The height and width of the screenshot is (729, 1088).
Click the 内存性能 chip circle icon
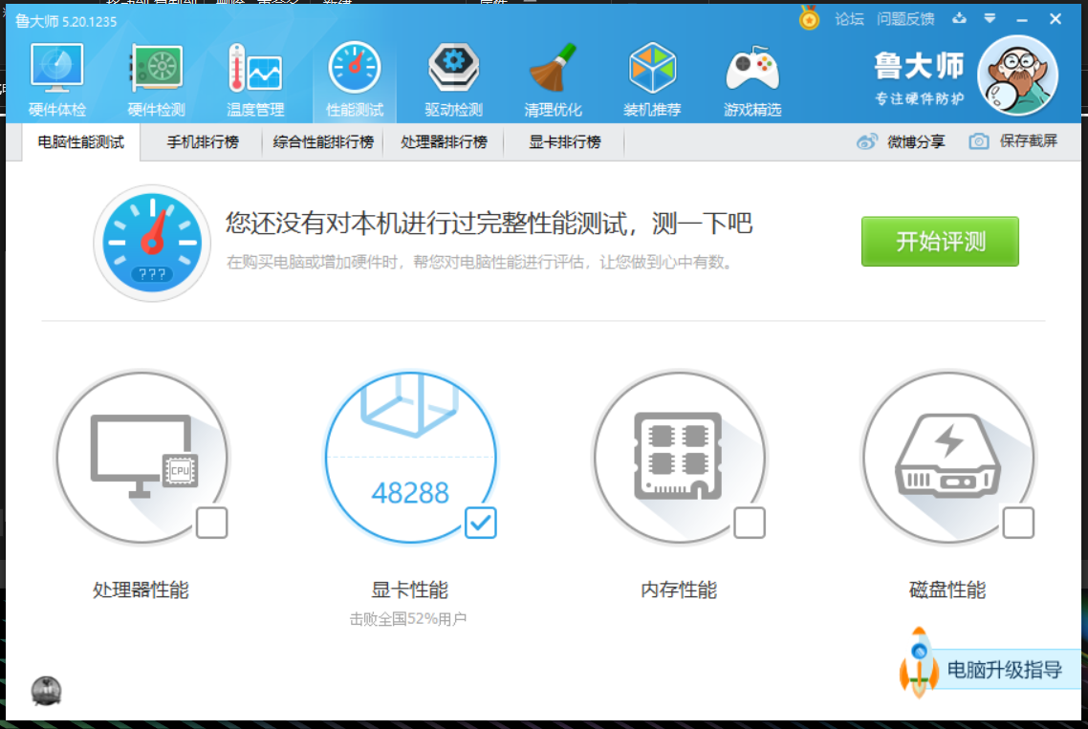(x=680, y=458)
